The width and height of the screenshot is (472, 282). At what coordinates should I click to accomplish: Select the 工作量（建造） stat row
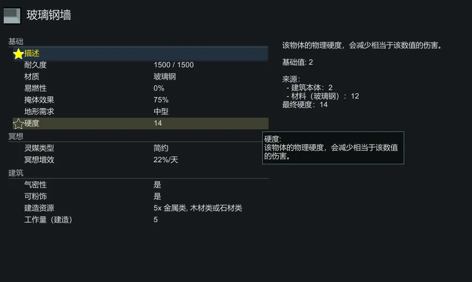point(140,220)
